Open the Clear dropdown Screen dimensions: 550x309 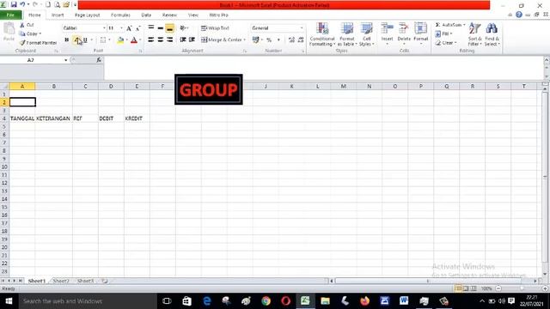point(446,43)
